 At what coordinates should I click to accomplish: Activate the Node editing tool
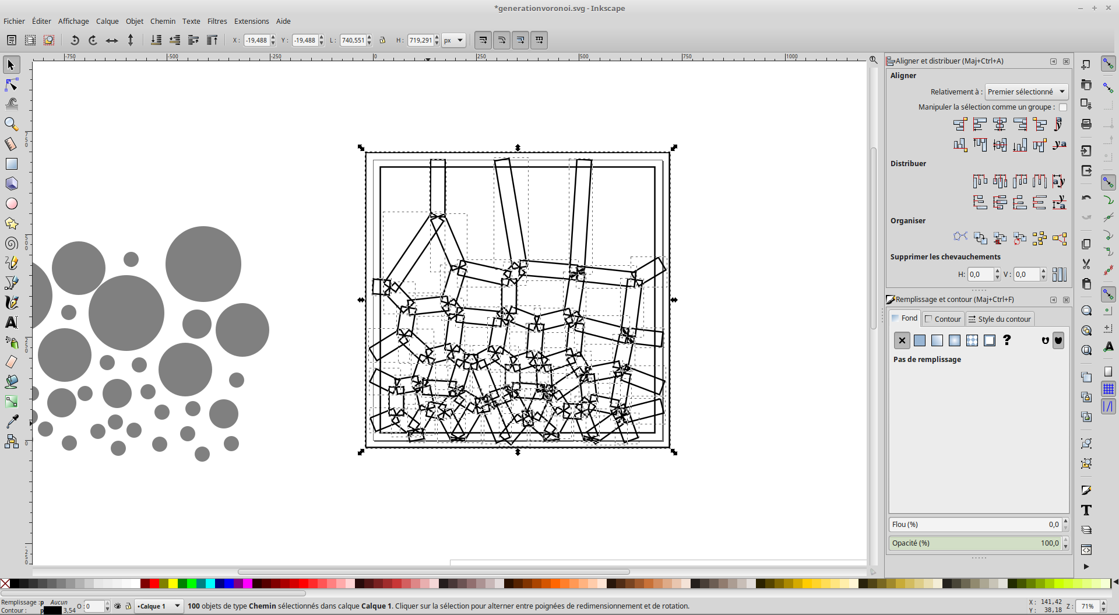point(11,85)
